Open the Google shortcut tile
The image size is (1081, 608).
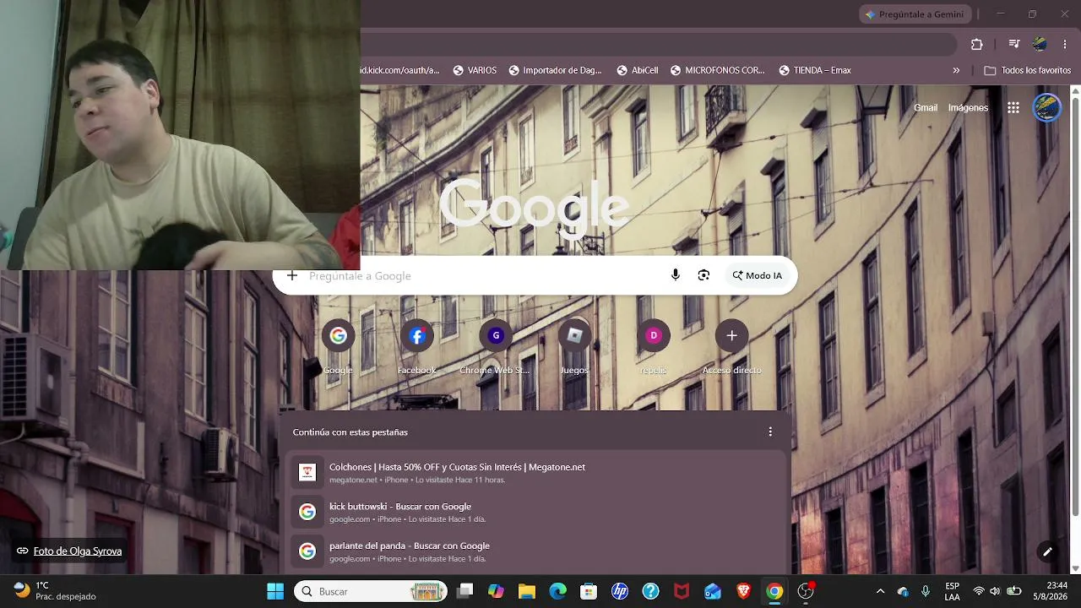pyautogui.click(x=338, y=346)
